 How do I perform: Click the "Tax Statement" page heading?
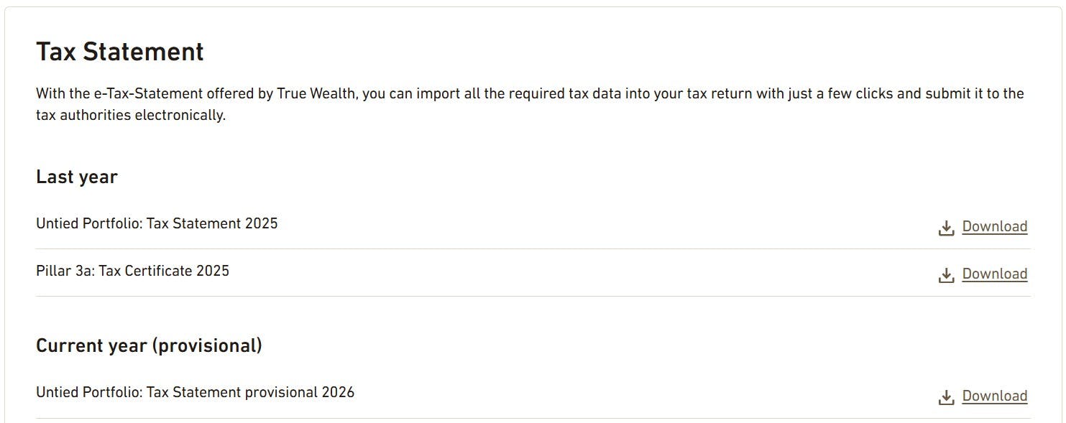[x=120, y=52]
